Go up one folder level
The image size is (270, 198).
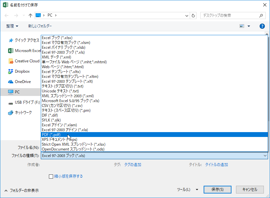tap(30, 16)
